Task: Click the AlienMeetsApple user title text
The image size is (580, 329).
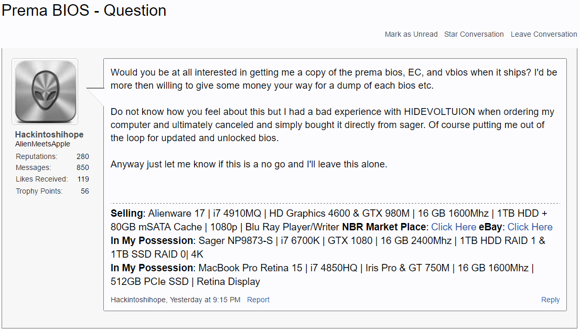Action: [42, 144]
